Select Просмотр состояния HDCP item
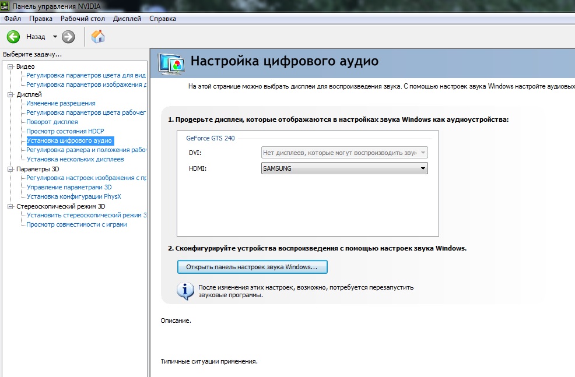This screenshot has width=575, height=377. click(65, 131)
